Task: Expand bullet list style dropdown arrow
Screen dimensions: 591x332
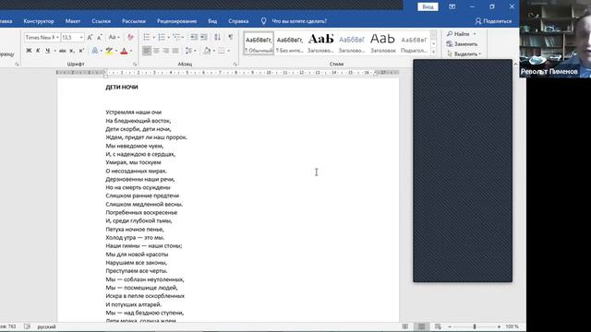Action: click(x=153, y=37)
